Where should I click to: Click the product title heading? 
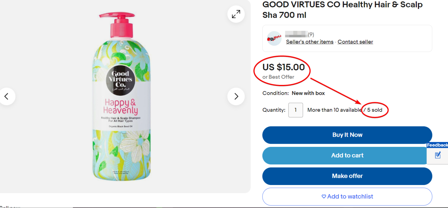click(342, 10)
